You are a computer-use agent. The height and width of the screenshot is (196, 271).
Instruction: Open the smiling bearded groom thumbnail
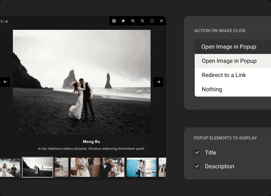point(113,167)
